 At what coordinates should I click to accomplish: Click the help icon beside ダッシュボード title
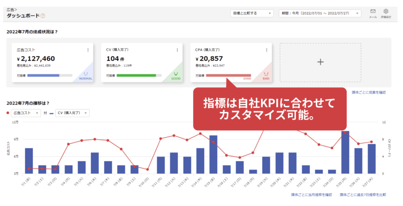pyautogui.click(x=43, y=16)
